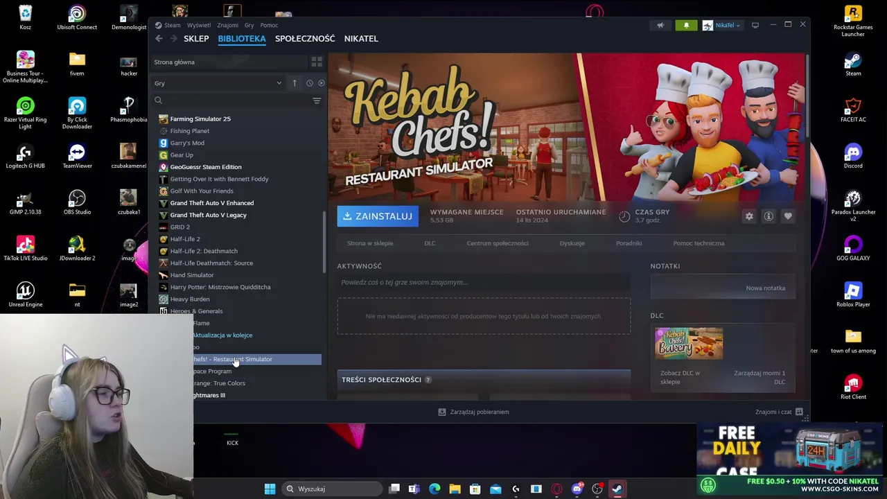Screen dimensions: 887x499
Task: Click Zarządzaj moimi 1 DLC
Action: point(759,377)
